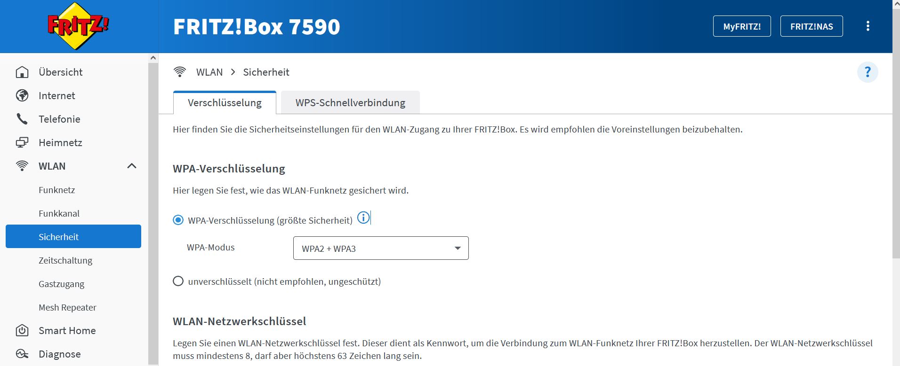Open the Smart Home menu entry

(x=67, y=330)
